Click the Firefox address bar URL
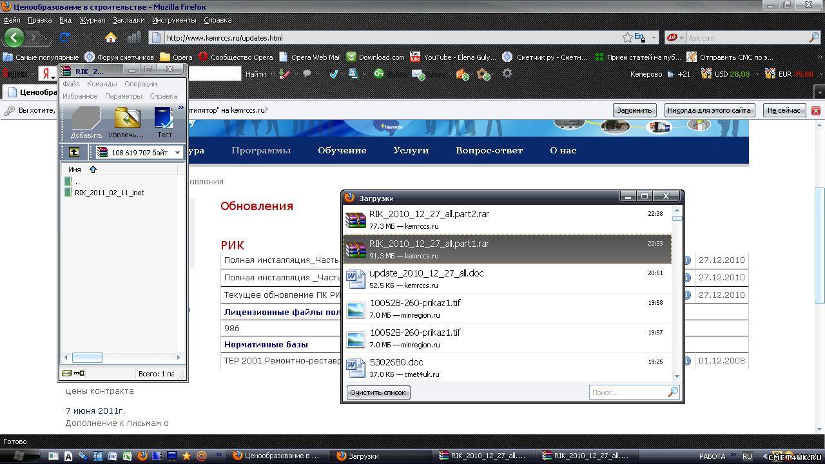Viewport: 825px width, 464px height. tap(225, 38)
